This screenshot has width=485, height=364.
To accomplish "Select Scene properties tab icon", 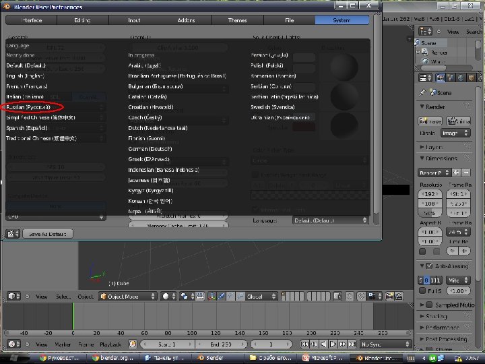I will 451,78.
